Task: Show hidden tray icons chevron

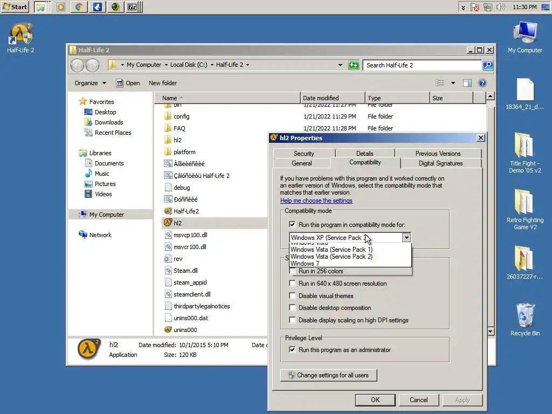Action: click(x=463, y=8)
